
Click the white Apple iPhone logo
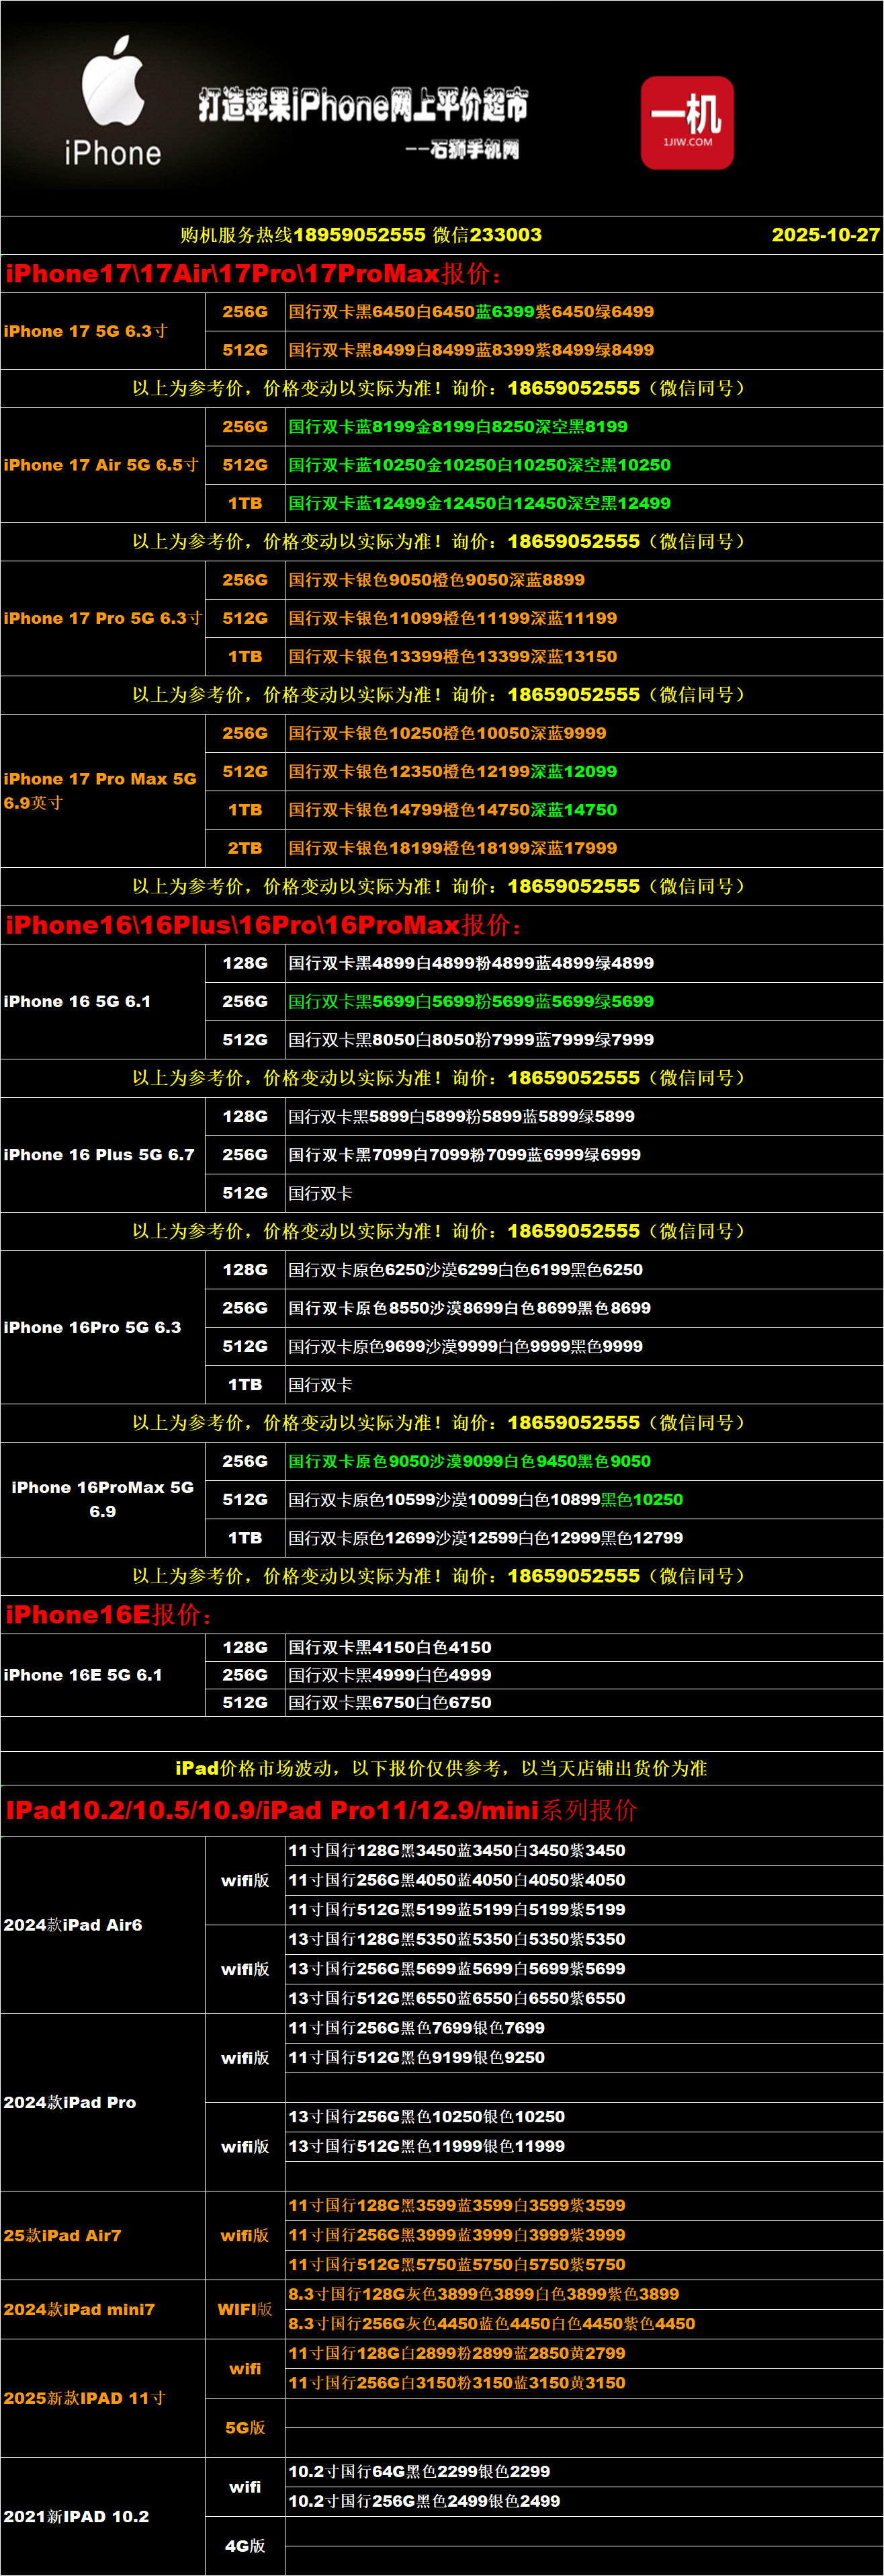[x=112, y=100]
